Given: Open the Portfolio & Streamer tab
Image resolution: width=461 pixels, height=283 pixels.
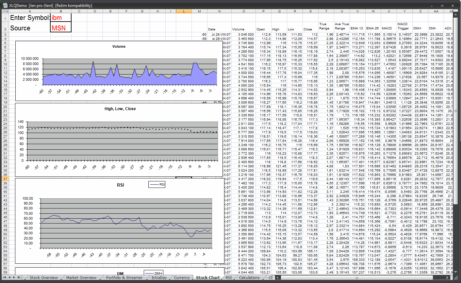Looking at the screenshot, I should (124, 278).
